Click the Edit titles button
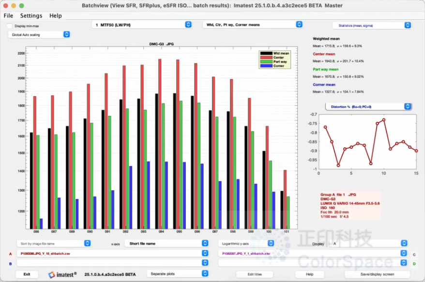 (255, 274)
